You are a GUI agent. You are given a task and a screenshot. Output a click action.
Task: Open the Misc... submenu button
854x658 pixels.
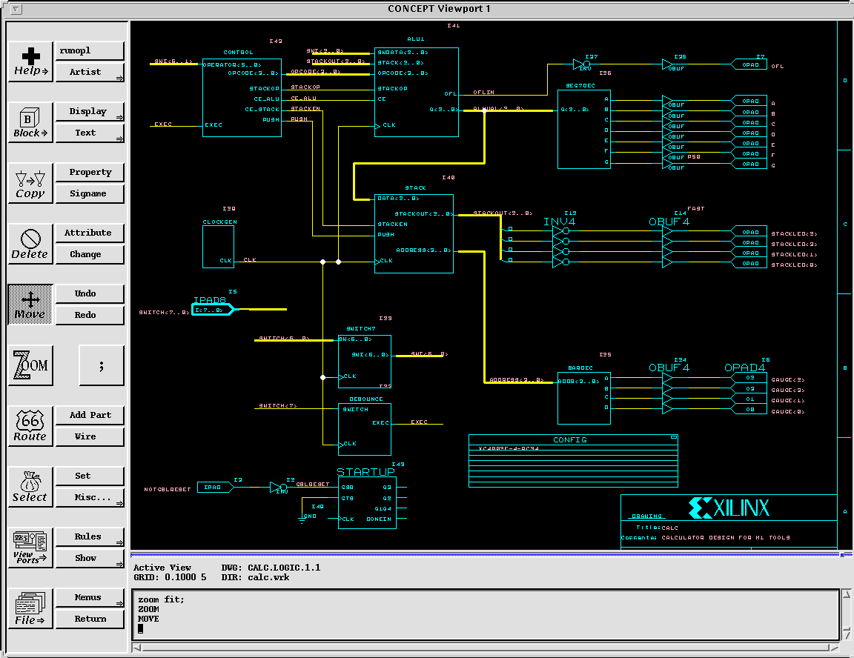[x=89, y=497]
